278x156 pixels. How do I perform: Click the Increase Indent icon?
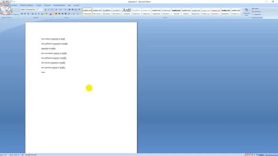pyautogui.click(x=73, y=10)
